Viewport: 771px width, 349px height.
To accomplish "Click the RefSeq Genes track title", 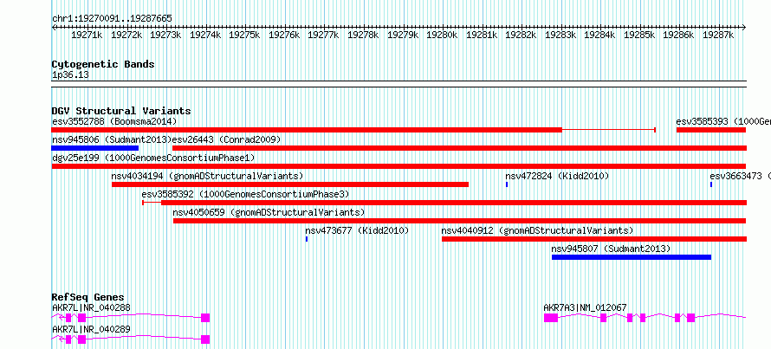I will coord(87,297).
